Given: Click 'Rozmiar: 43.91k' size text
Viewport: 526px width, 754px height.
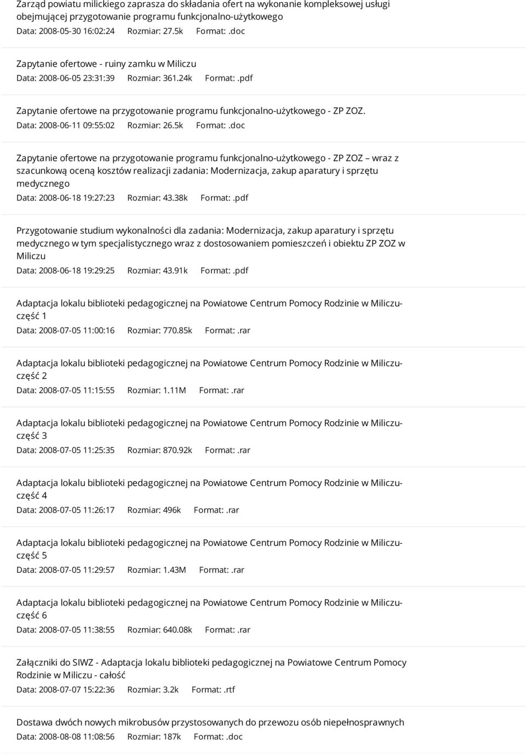Looking at the screenshot, I should tap(157, 270).
